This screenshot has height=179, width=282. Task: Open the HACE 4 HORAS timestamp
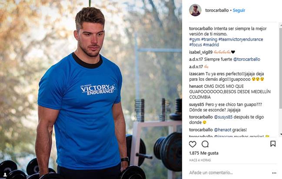(200, 160)
